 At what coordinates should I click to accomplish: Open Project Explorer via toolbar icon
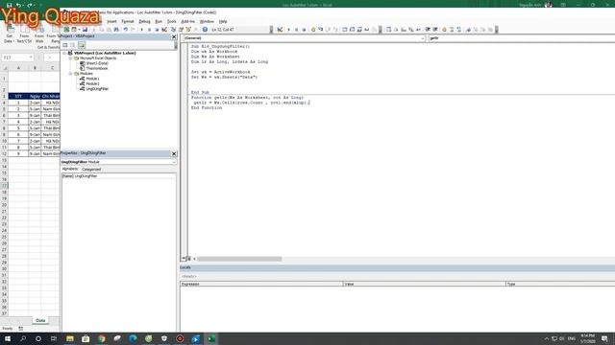click(x=173, y=30)
